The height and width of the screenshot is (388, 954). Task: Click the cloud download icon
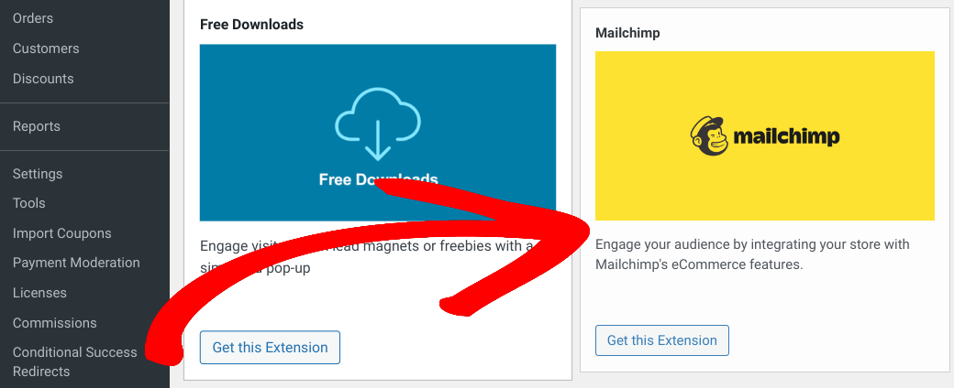click(378, 124)
